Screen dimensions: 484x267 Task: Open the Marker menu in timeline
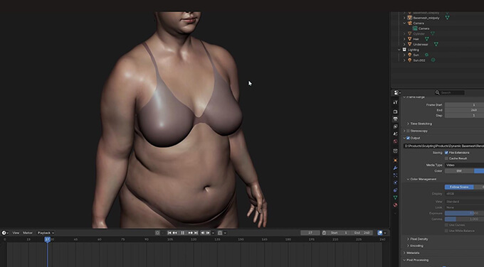click(28, 233)
